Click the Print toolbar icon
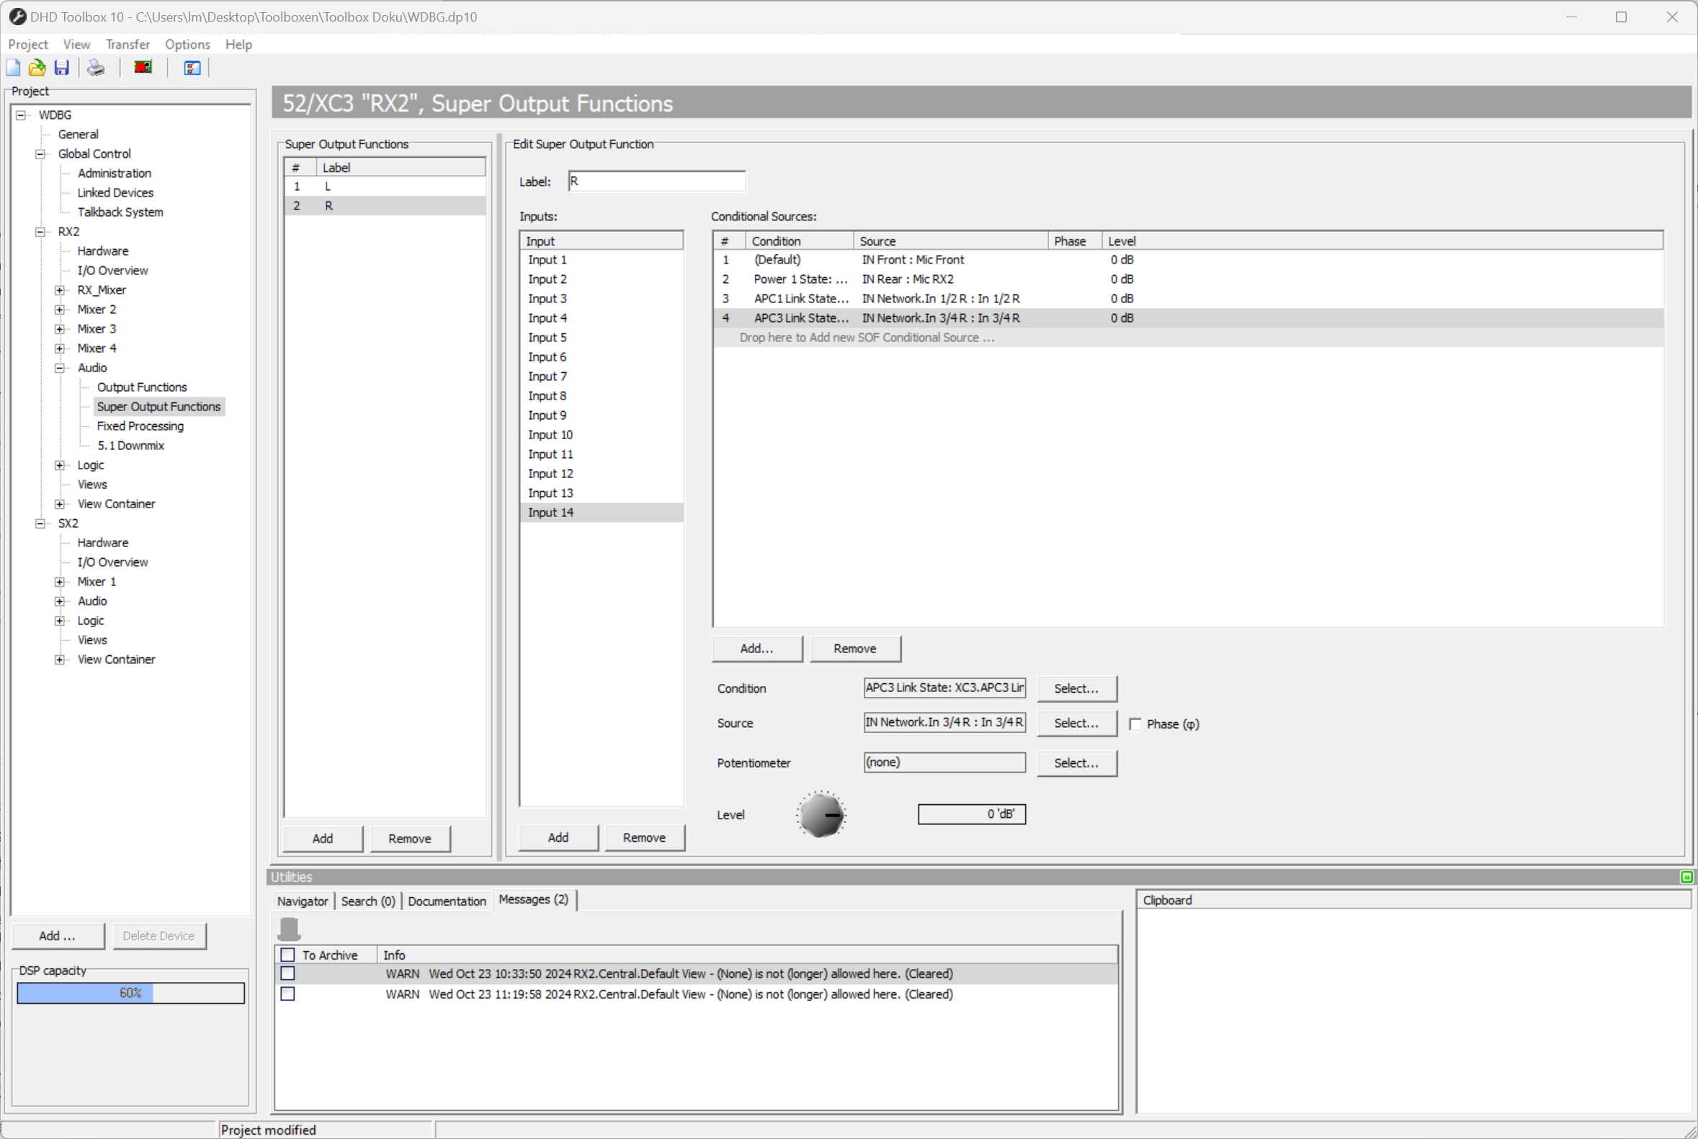Viewport: 1698px width, 1139px height. pos(94,67)
